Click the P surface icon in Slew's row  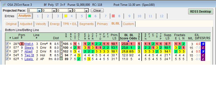[x=61, y=48]
